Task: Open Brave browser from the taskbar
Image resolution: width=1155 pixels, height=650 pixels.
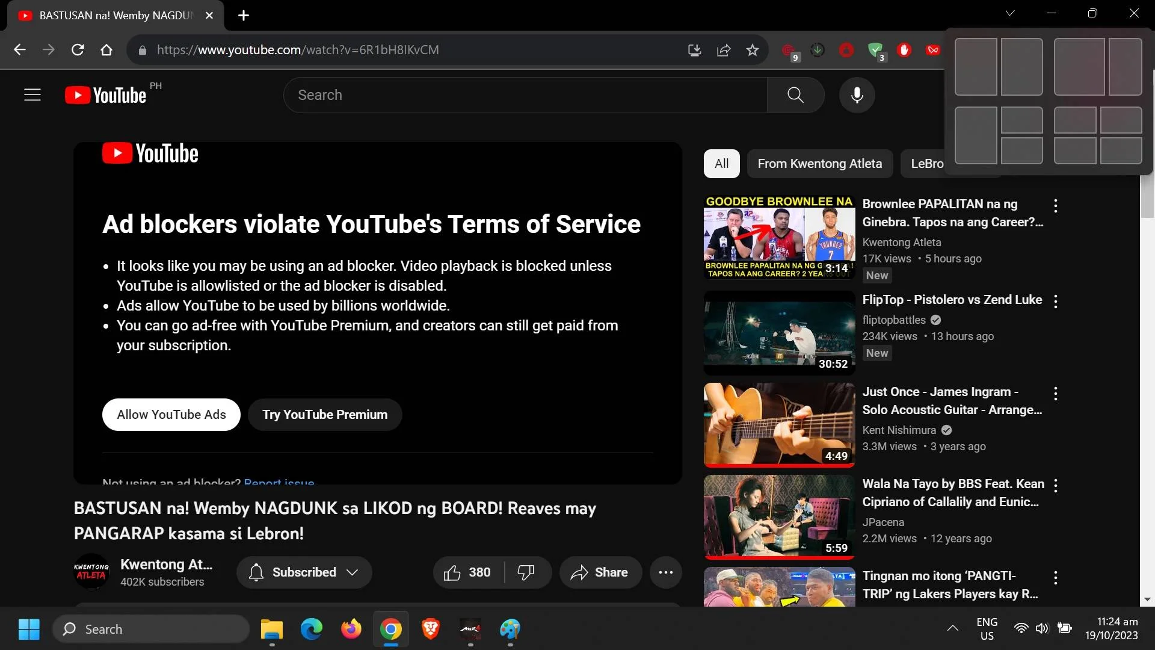Action: click(x=431, y=629)
